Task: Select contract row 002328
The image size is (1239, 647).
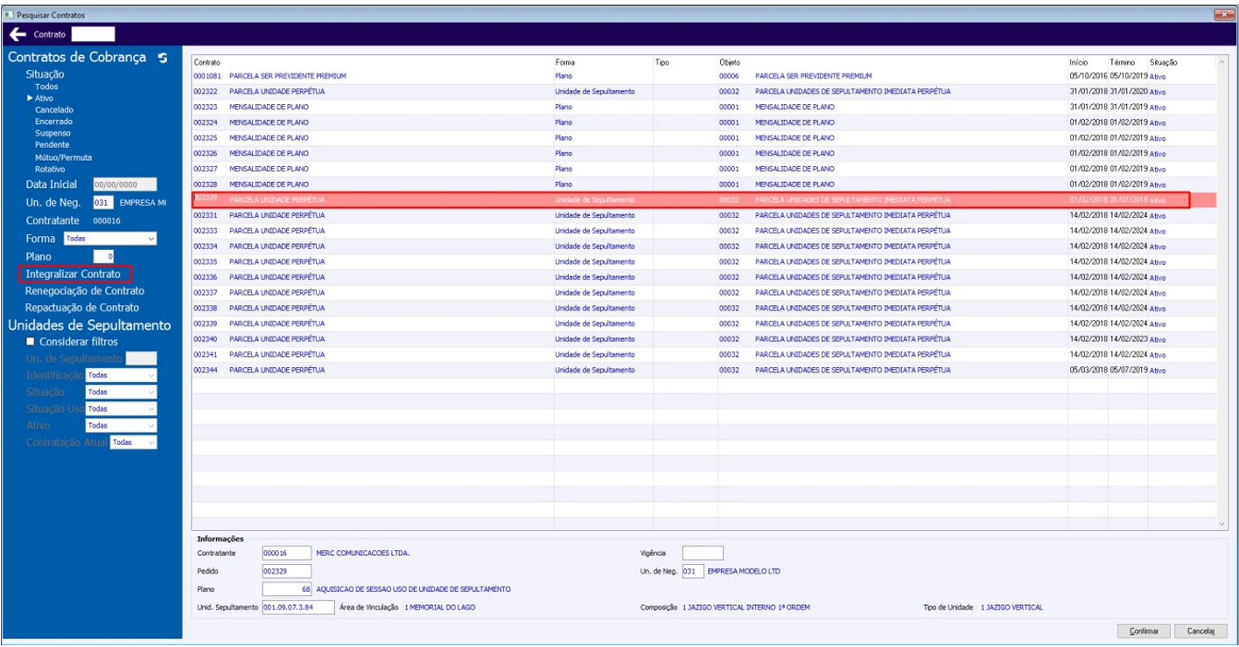Action: click(x=703, y=184)
